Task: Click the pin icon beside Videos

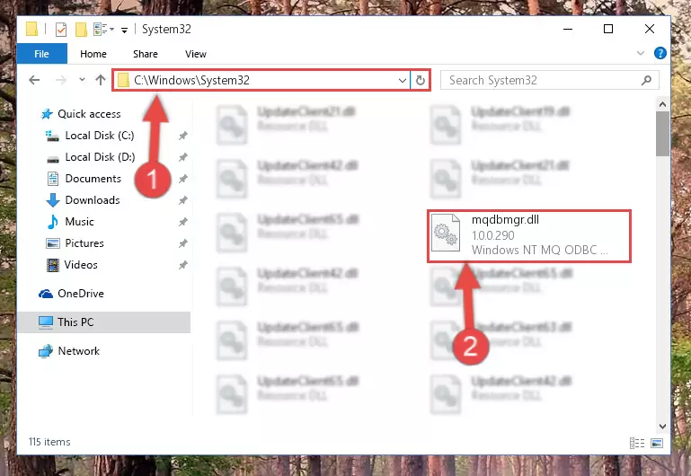Action: (183, 265)
